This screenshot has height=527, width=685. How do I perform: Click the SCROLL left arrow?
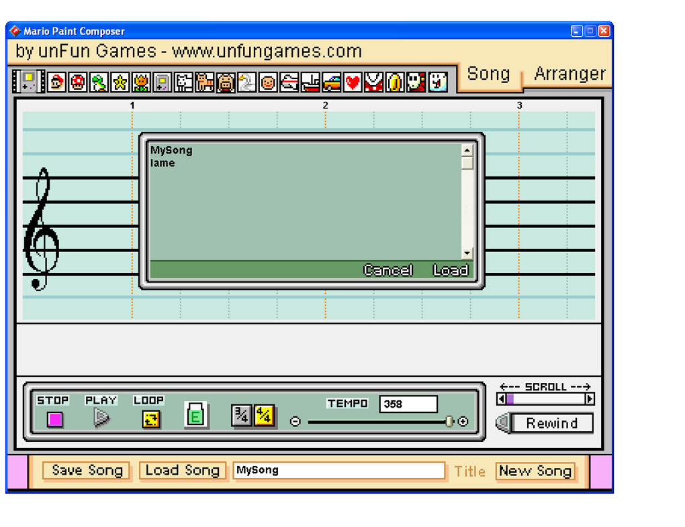point(502,399)
